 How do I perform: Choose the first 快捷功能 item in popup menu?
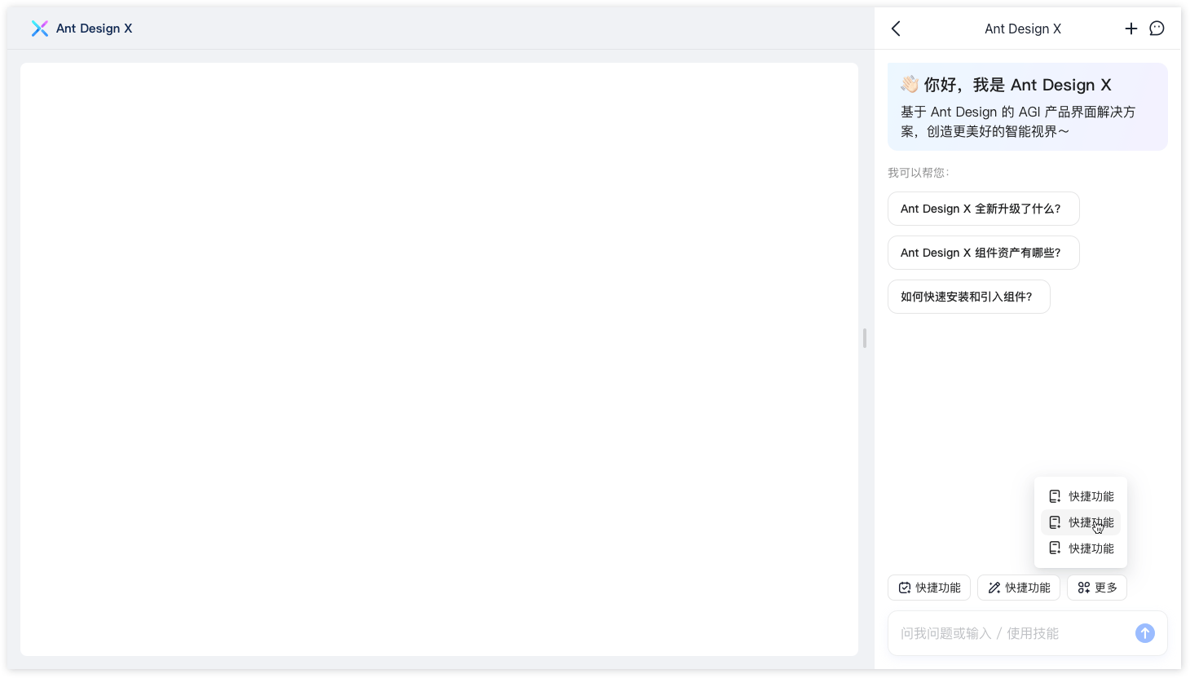coord(1081,496)
